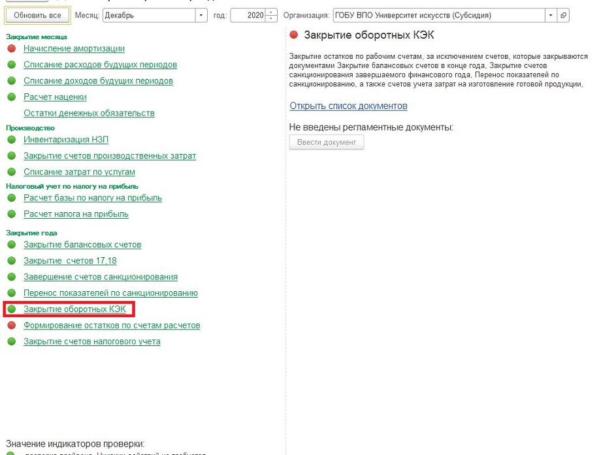Open 'Закрытие счетов производственных затрат' operation
The image size is (614, 455).
(x=110, y=156)
